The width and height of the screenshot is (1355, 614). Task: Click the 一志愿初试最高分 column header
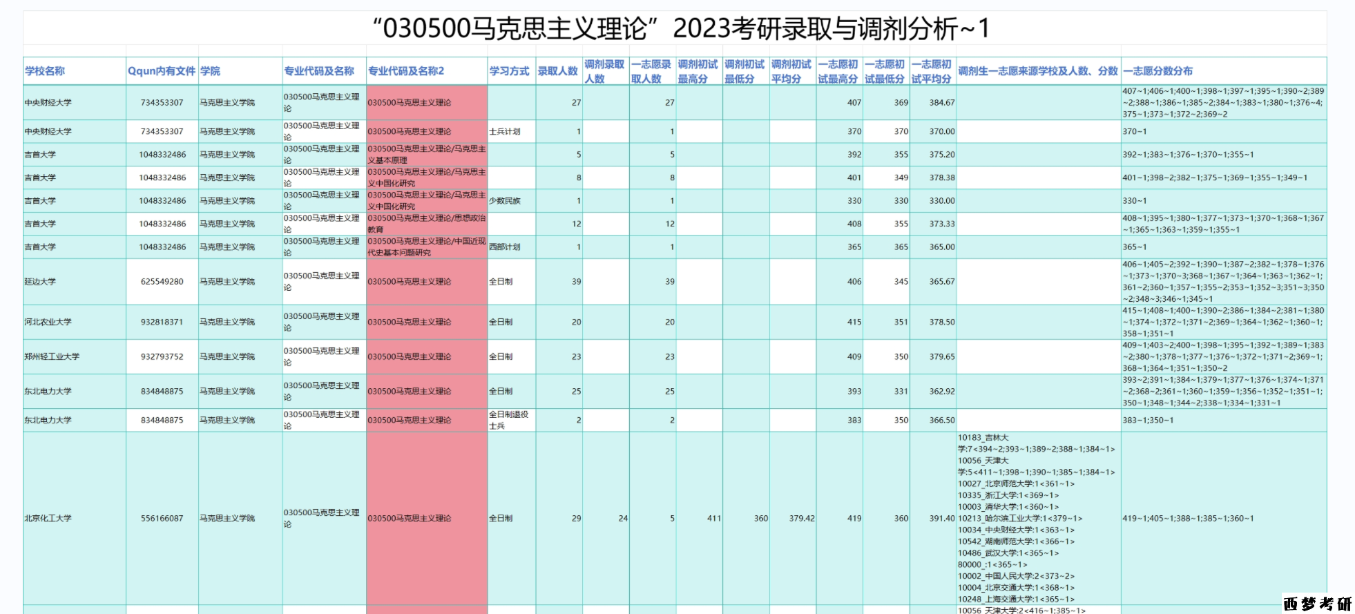[838, 71]
